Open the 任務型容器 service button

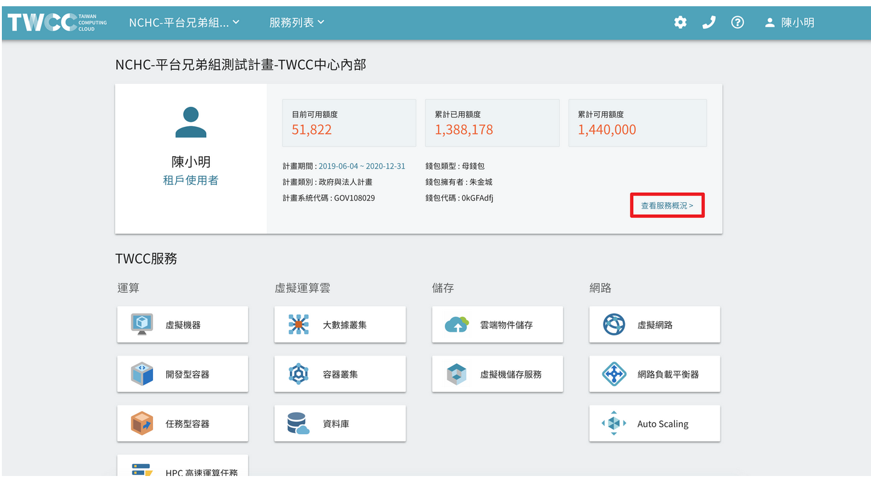182,423
